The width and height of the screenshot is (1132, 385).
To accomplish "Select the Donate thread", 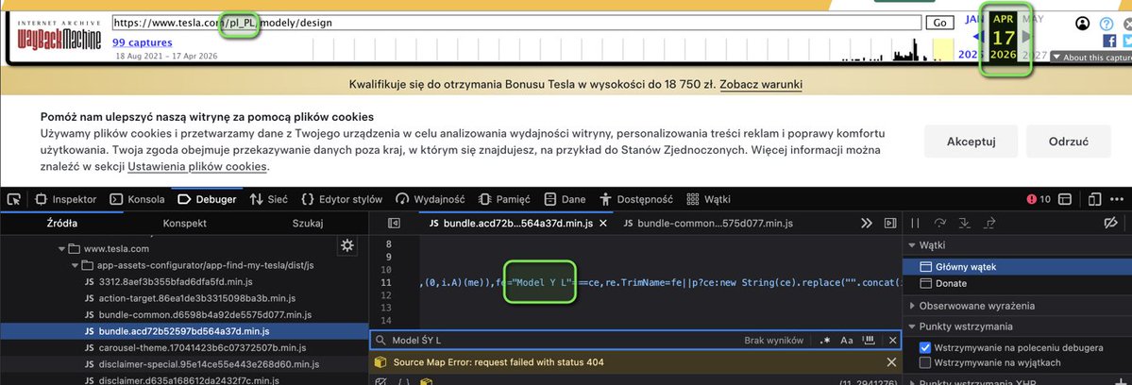I will (x=1017, y=283).
